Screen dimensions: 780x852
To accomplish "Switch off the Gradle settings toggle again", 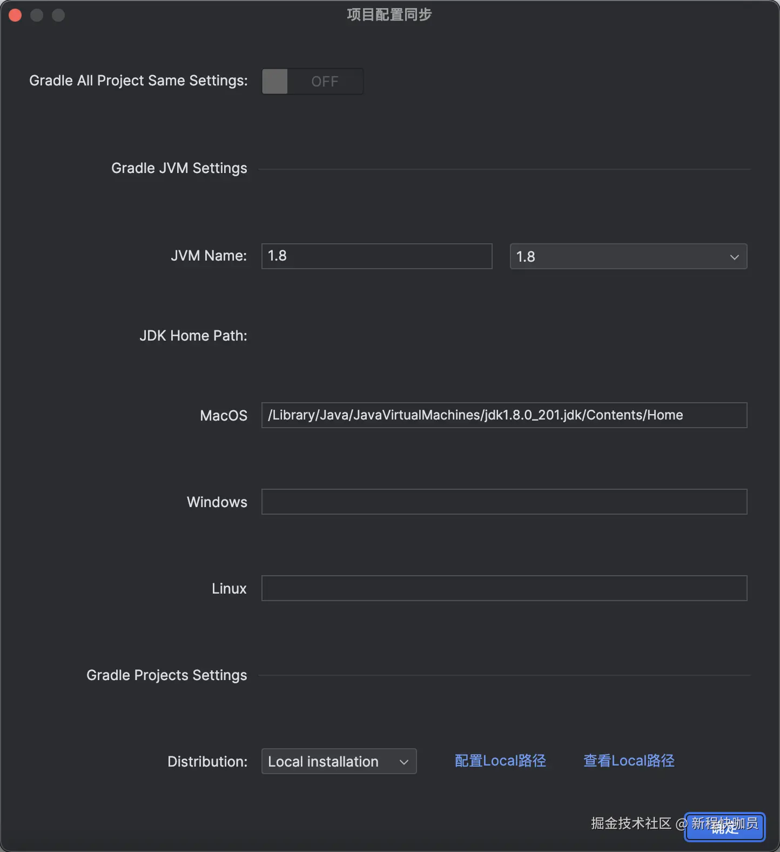I will point(312,81).
